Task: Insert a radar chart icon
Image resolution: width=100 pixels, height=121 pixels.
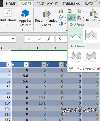Action: [79, 11]
